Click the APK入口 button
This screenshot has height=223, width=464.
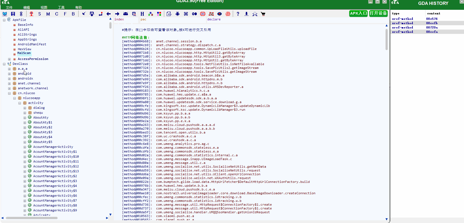pos(358,13)
